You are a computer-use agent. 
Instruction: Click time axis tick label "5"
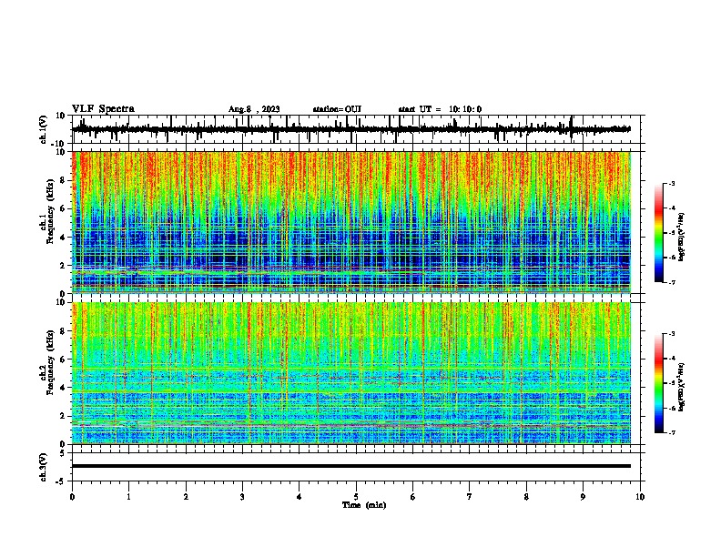click(356, 497)
